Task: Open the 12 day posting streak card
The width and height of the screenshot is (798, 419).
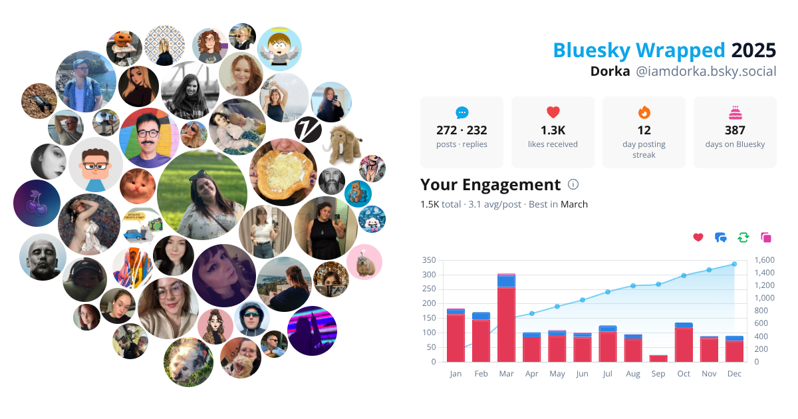Action: tap(644, 132)
